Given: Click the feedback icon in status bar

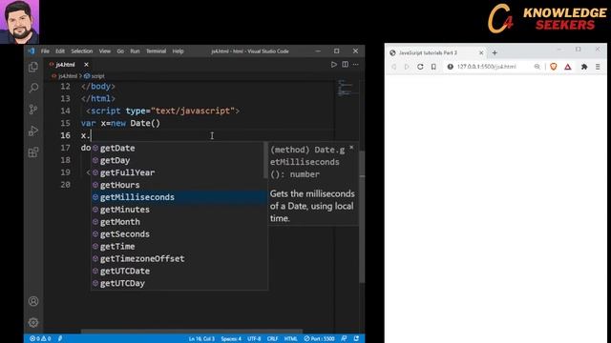Looking at the screenshot, I should click(x=344, y=339).
